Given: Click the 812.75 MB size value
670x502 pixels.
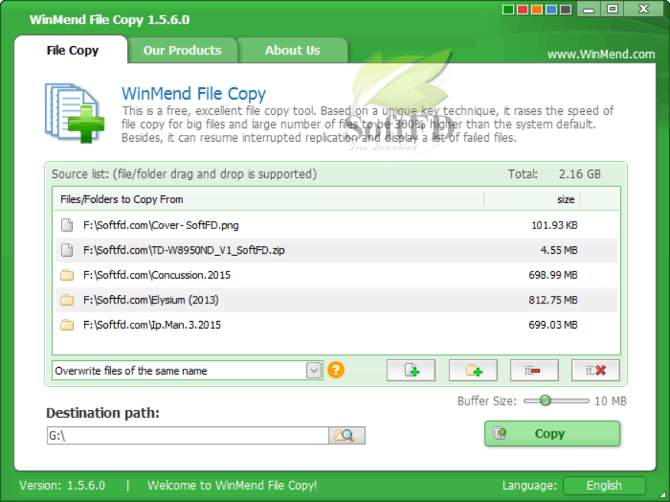Looking at the screenshot, I should 554,300.
